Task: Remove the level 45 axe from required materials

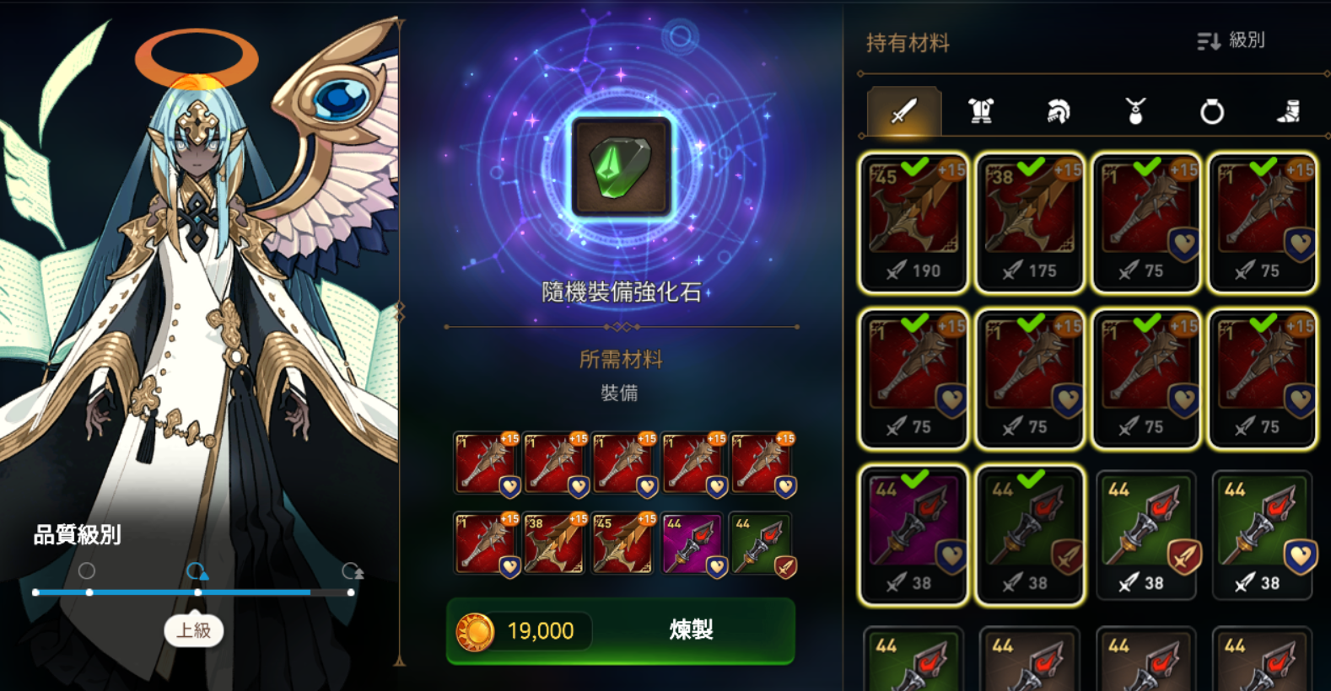Action: [x=623, y=544]
